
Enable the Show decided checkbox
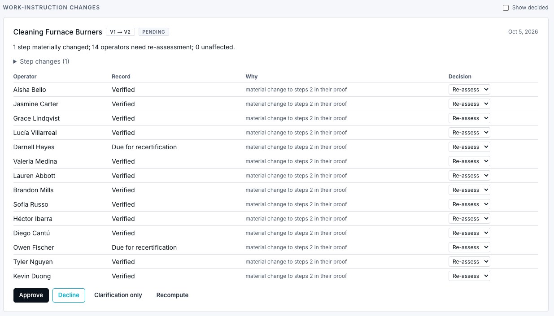click(x=506, y=8)
